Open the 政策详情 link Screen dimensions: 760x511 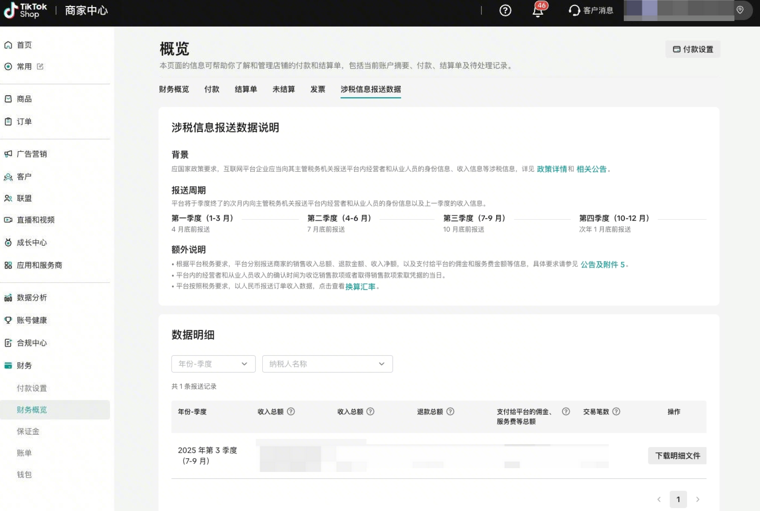[552, 169]
